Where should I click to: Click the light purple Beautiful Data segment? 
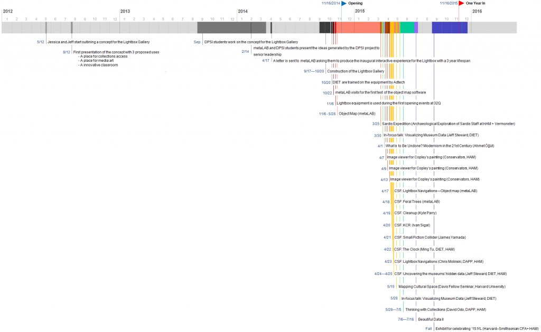coord(416,27)
